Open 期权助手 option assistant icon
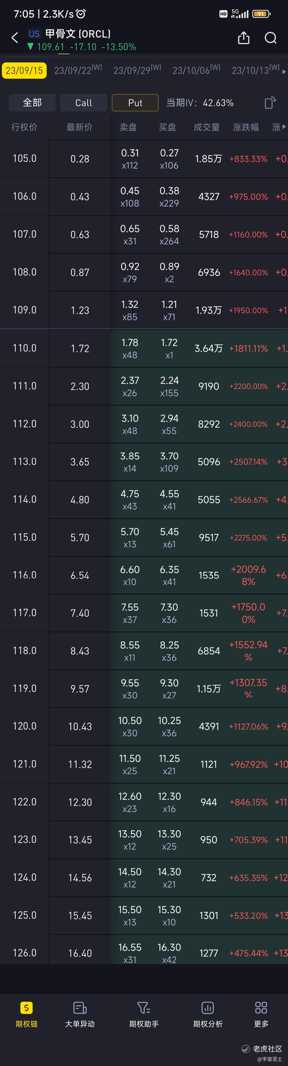Screen dimensions: 288x1066 143,1008
